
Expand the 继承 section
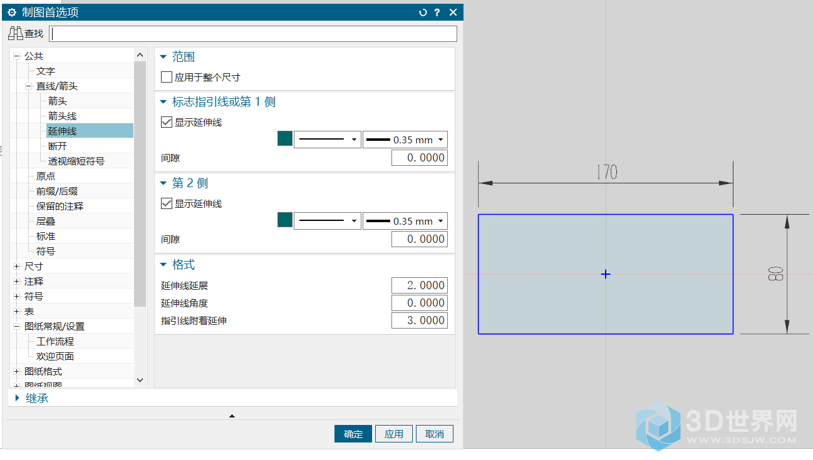pos(18,398)
